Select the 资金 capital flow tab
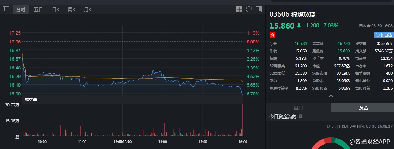 (363, 107)
